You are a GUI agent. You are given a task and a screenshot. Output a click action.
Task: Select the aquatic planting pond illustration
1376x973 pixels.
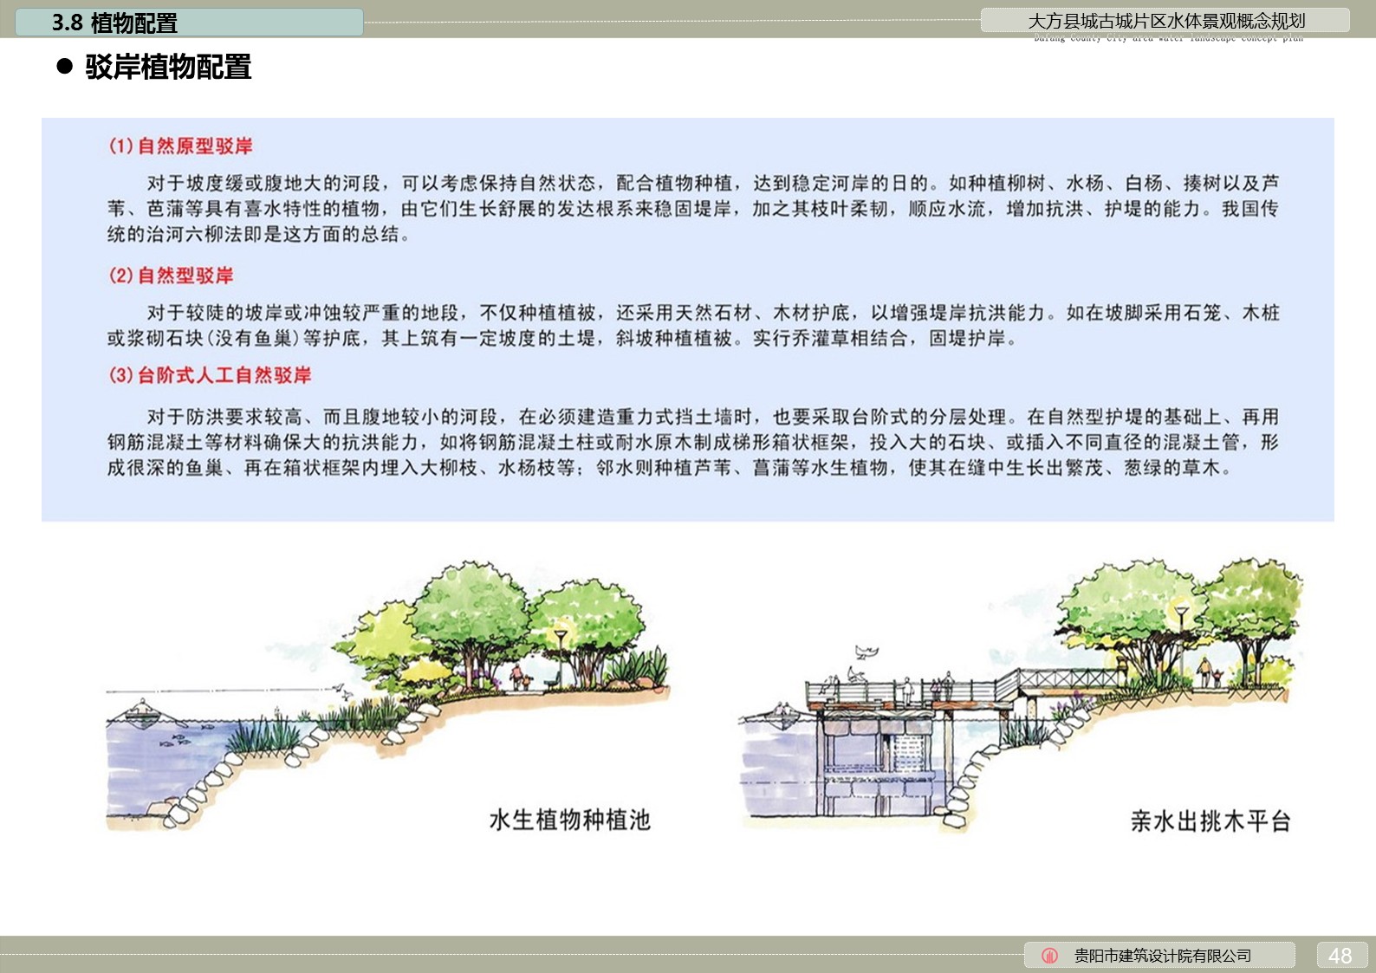(387, 696)
